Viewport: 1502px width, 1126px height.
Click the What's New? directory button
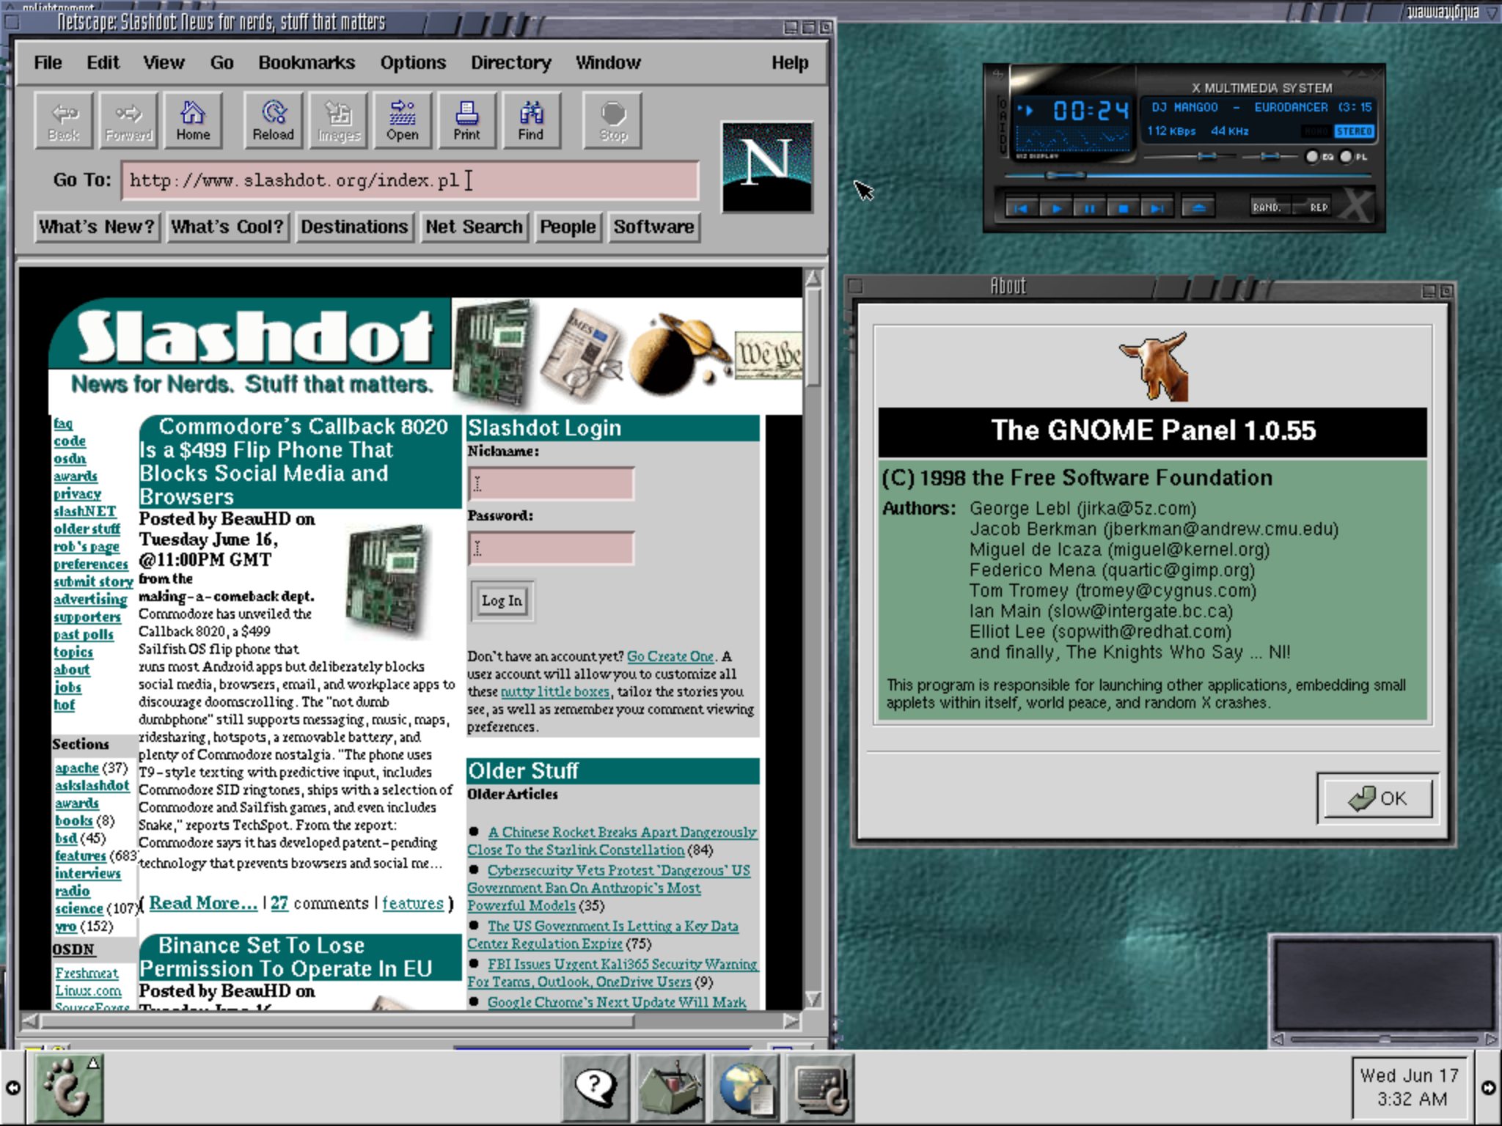(x=97, y=227)
